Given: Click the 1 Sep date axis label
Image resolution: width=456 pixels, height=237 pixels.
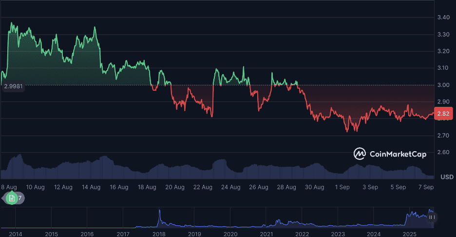Looking at the screenshot, I should pos(342,187).
